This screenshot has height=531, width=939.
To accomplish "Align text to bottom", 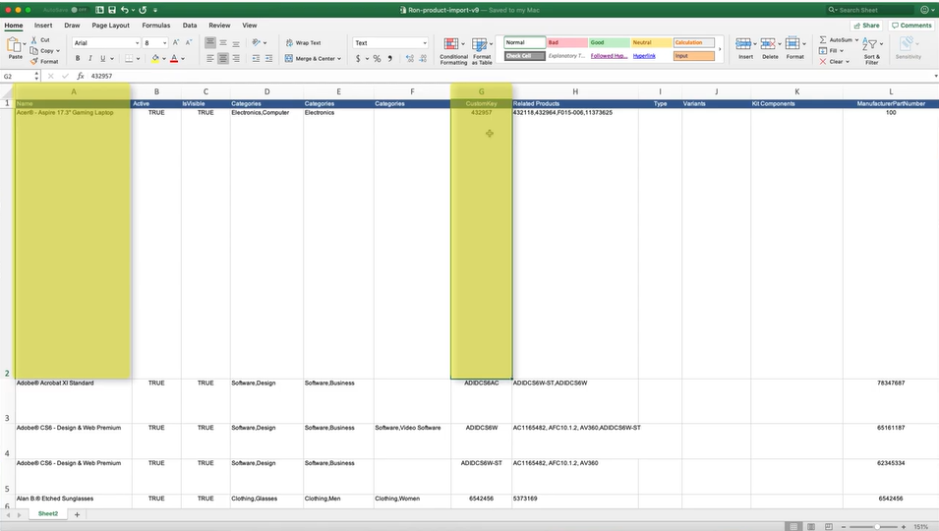I will (x=236, y=42).
